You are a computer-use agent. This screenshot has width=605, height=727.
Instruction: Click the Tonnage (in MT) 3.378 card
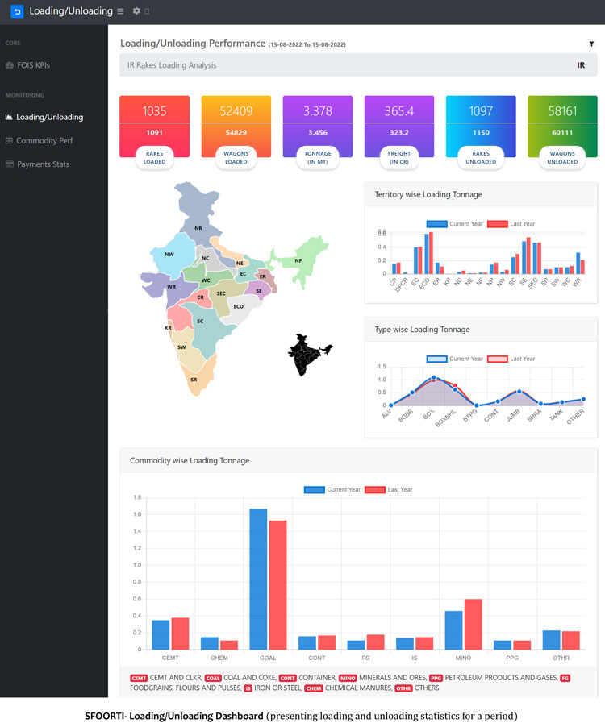pos(318,126)
